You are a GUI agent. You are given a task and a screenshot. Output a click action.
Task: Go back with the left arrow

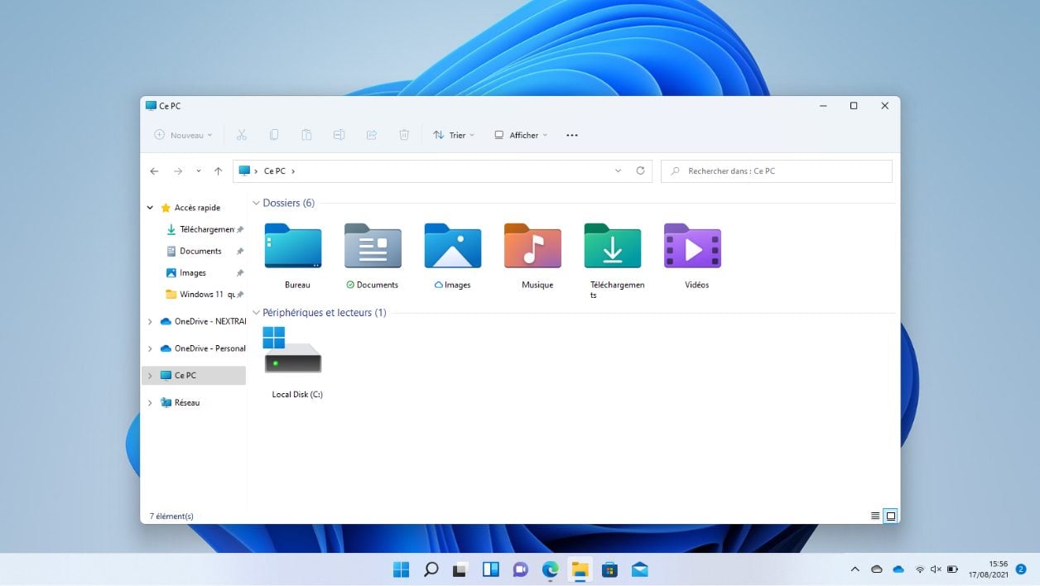154,171
